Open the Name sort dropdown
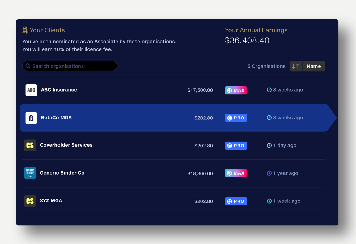Image resolution: width=356 pixels, height=244 pixels. pyautogui.click(x=313, y=66)
